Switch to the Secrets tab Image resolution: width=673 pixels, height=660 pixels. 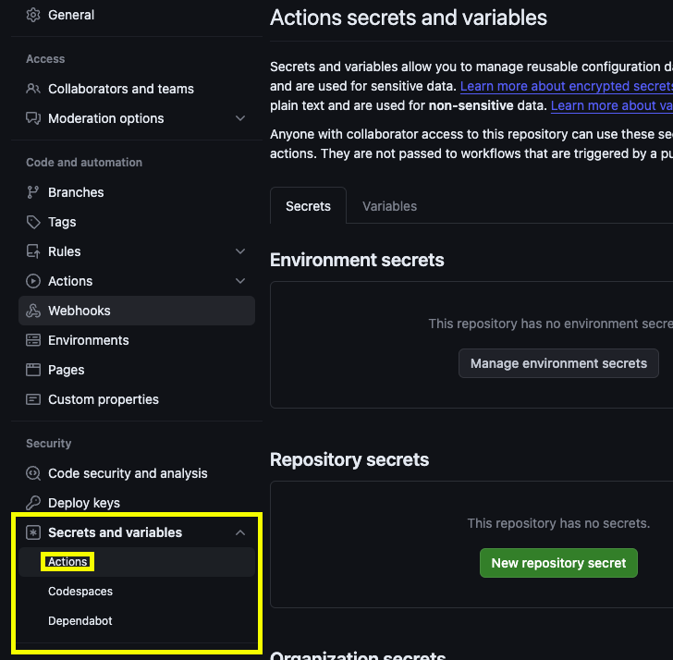tap(308, 206)
